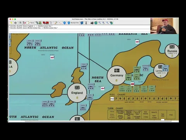This screenshot has width=186, height=140.
Task: Click the Multiple Dice button
Action: click(73, 23)
